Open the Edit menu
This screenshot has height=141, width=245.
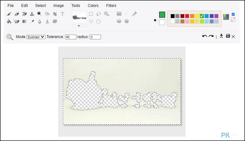point(25,6)
